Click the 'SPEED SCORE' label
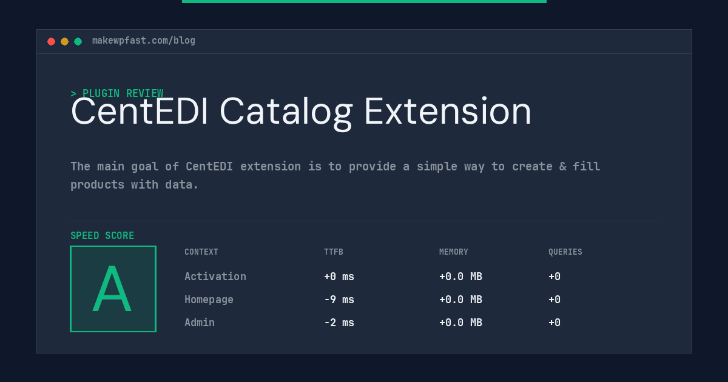Viewport: 728px width, 382px height. pos(103,235)
